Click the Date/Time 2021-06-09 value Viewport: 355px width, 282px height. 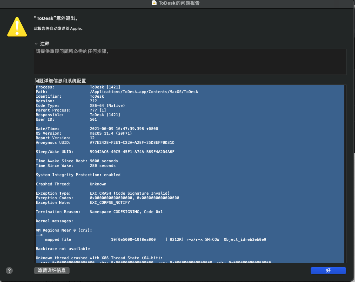[x=124, y=129]
